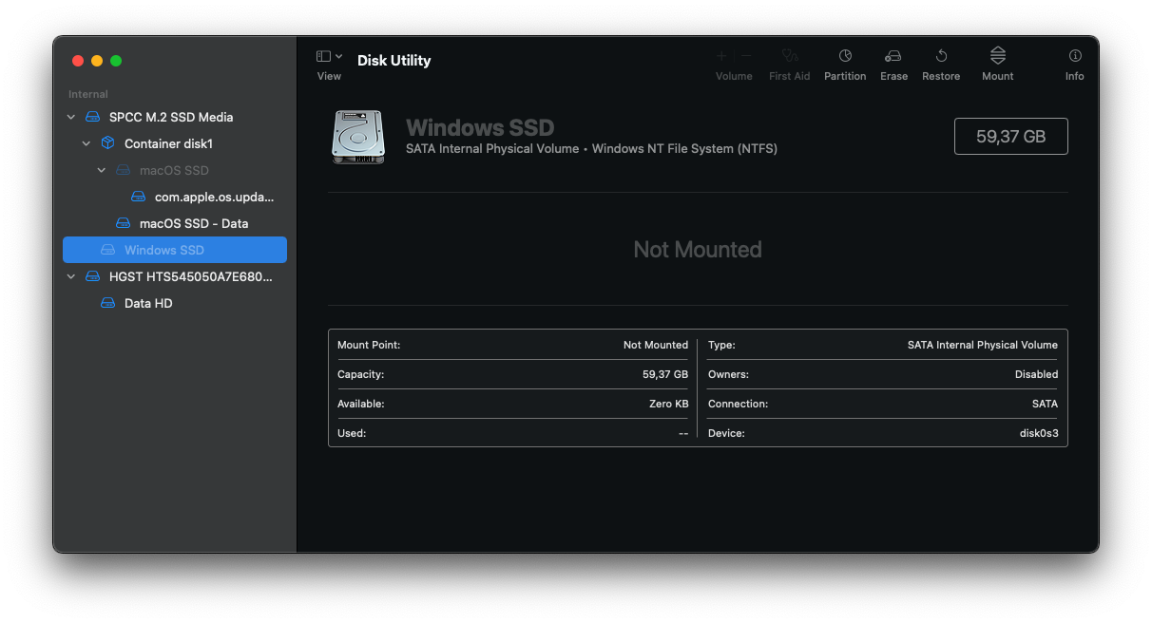Click the HGST drive icon in sidebar
This screenshot has width=1152, height=623.
point(92,276)
